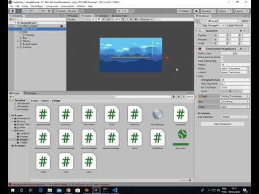Select the Hand tool in toolbar

(13, 11)
